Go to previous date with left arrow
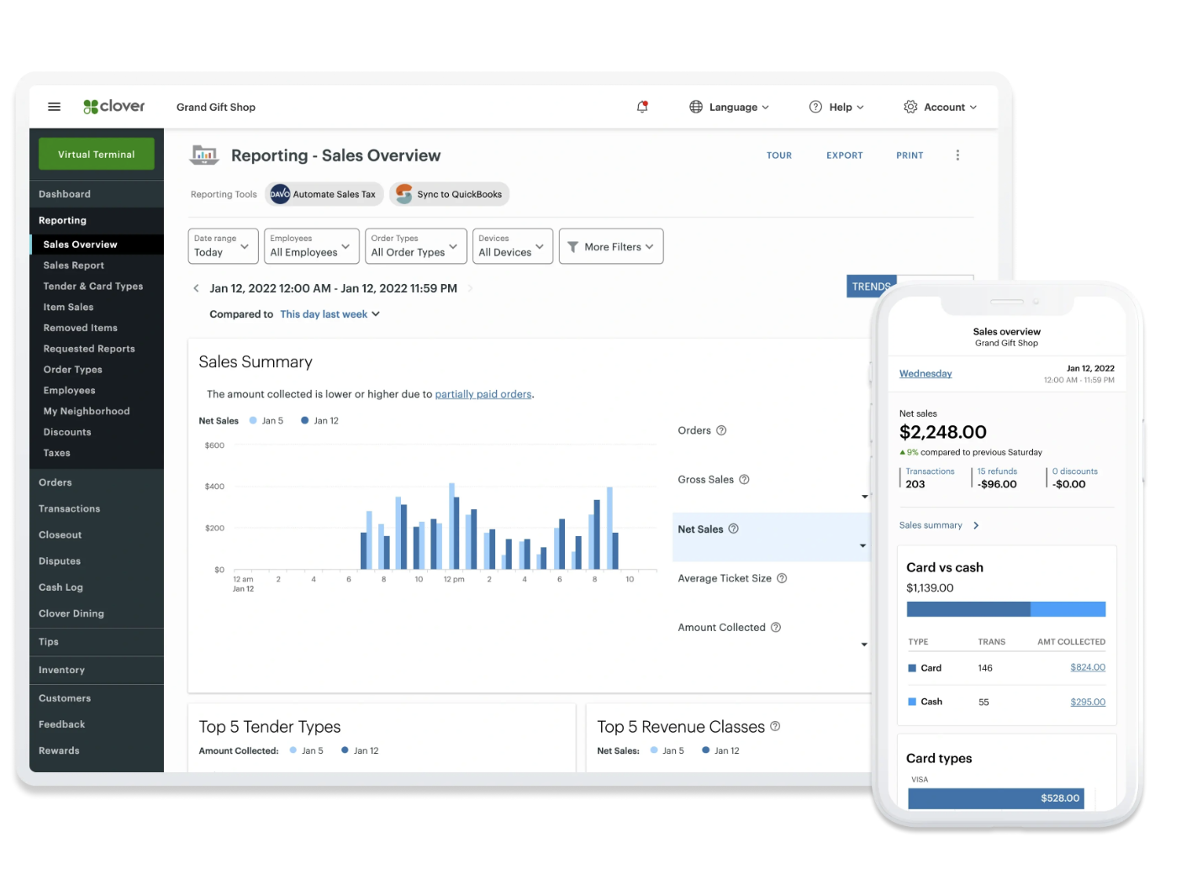 [197, 288]
